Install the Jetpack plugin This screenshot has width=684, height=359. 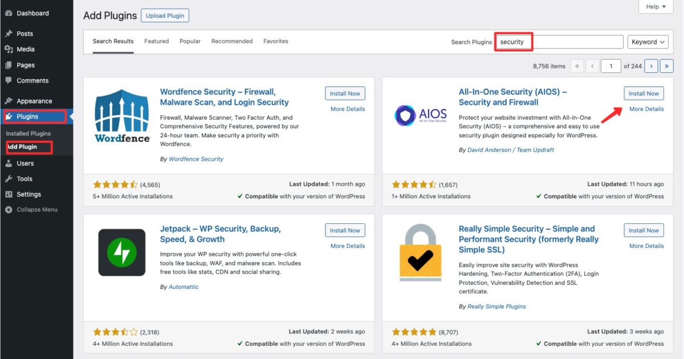345,230
